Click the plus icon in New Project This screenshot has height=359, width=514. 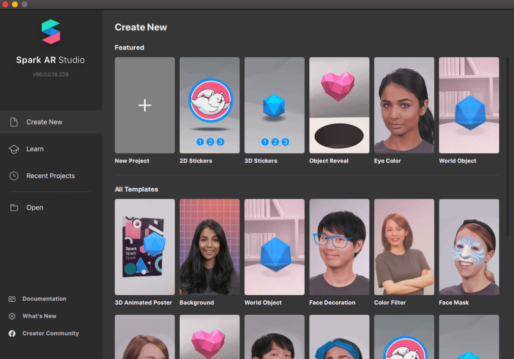pyautogui.click(x=145, y=105)
